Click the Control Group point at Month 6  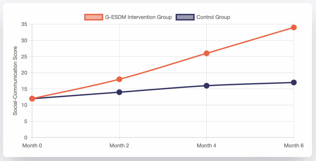(x=294, y=83)
